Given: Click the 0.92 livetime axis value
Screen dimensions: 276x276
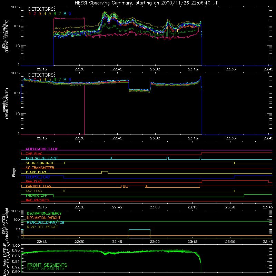Looking at the screenshot, I should tap(16, 267).
